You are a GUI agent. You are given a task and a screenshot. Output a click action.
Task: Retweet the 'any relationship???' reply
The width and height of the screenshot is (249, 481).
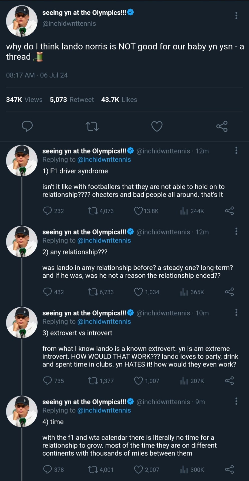click(x=93, y=292)
